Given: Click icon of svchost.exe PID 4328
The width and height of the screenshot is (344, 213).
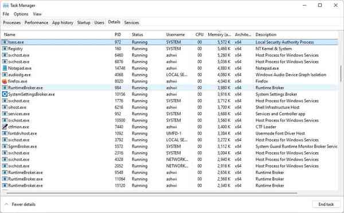Looking at the screenshot, I should point(5,160).
